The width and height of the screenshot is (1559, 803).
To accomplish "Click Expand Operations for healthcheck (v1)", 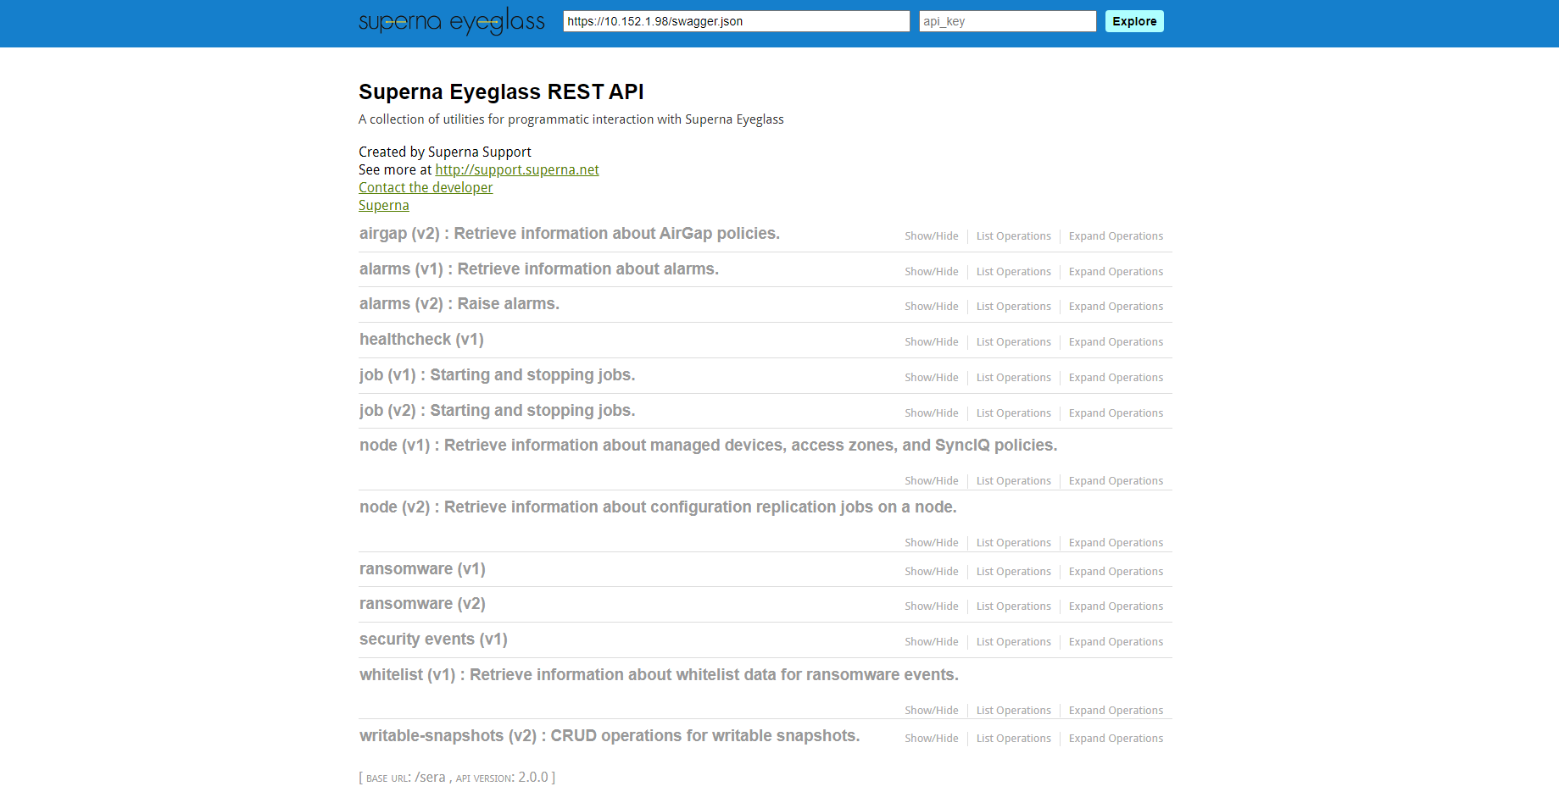I will [x=1116, y=342].
